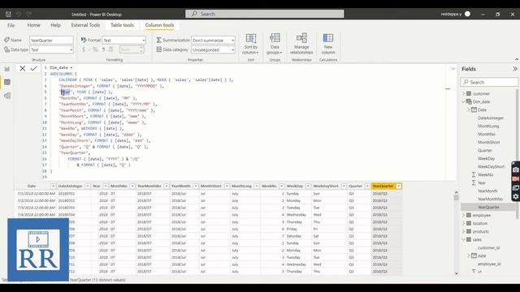Click the WeekDay column header

pyautogui.click(x=294, y=186)
